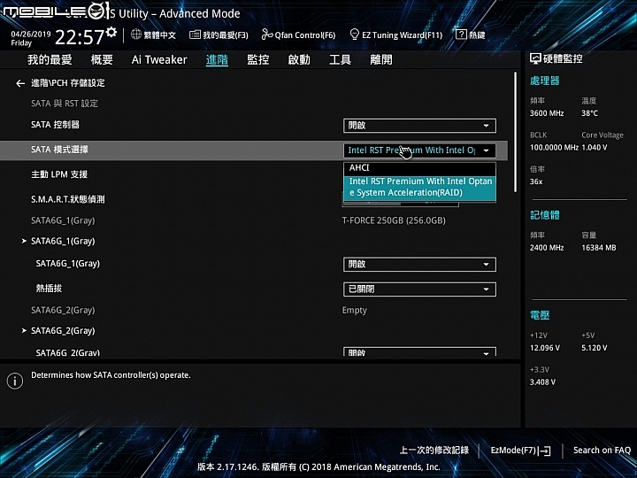Image resolution: width=637 pixels, height=478 pixels.
Task: Click the settings gear next to the clock
Action: point(111,32)
